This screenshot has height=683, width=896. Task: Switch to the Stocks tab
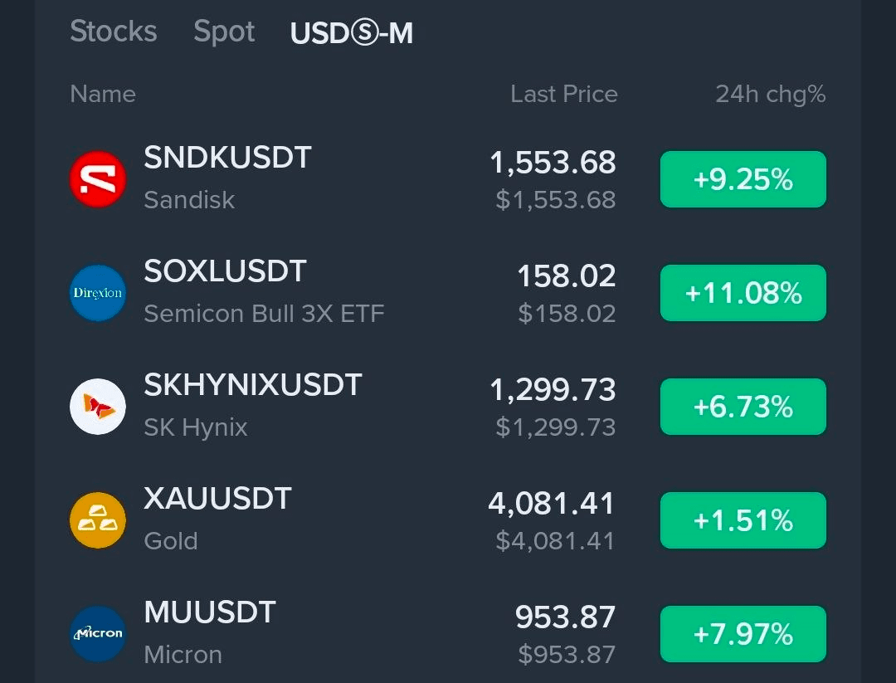tap(113, 32)
